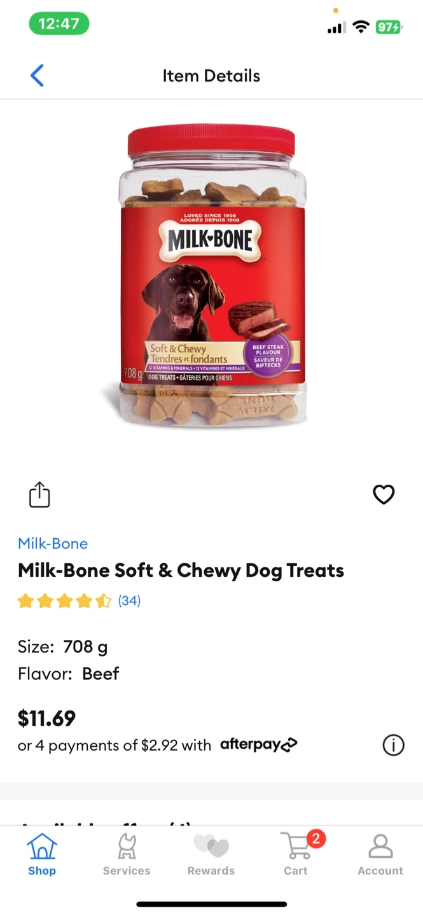Tap the Wi-Fi status bar icon
Viewport: 423px width, 916px height.
[x=361, y=27]
